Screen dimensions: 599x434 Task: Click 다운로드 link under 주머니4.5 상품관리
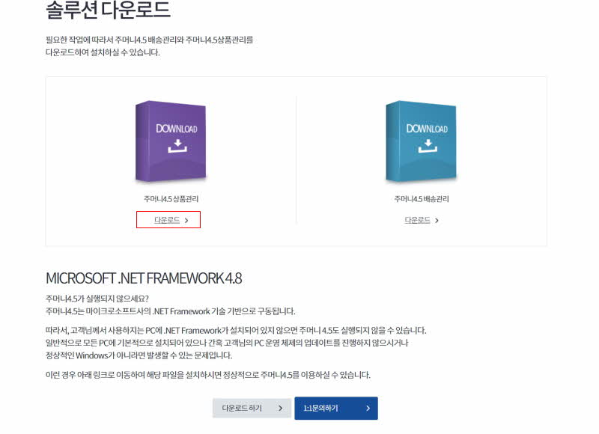(167, 220)
